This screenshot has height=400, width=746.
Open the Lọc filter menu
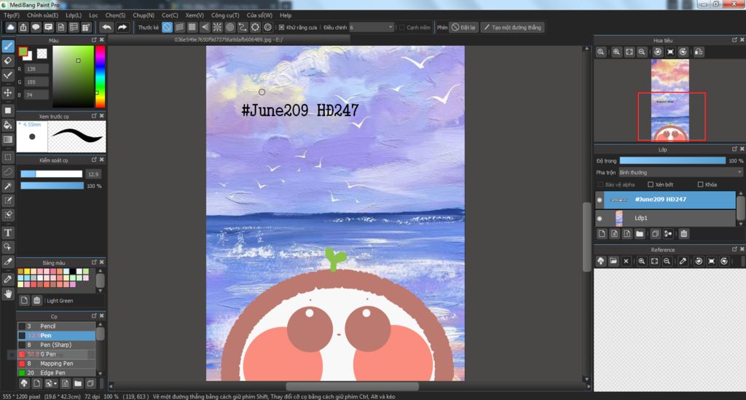[x=93, y=15]
